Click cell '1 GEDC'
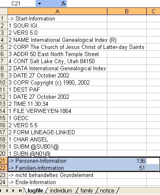This screenshot has width=160, height=195. [x=57, y=118]
